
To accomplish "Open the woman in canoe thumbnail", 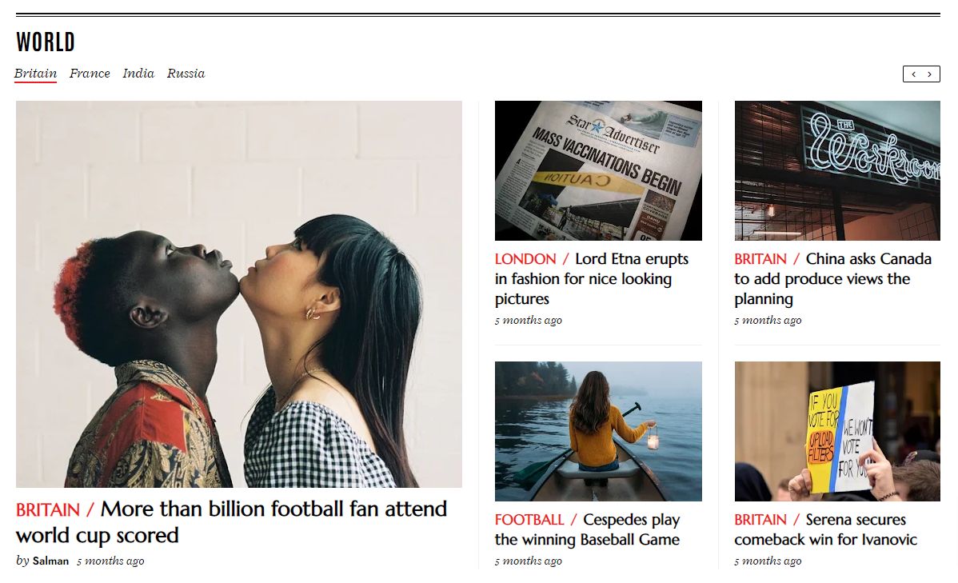I will tap(598, 431).
